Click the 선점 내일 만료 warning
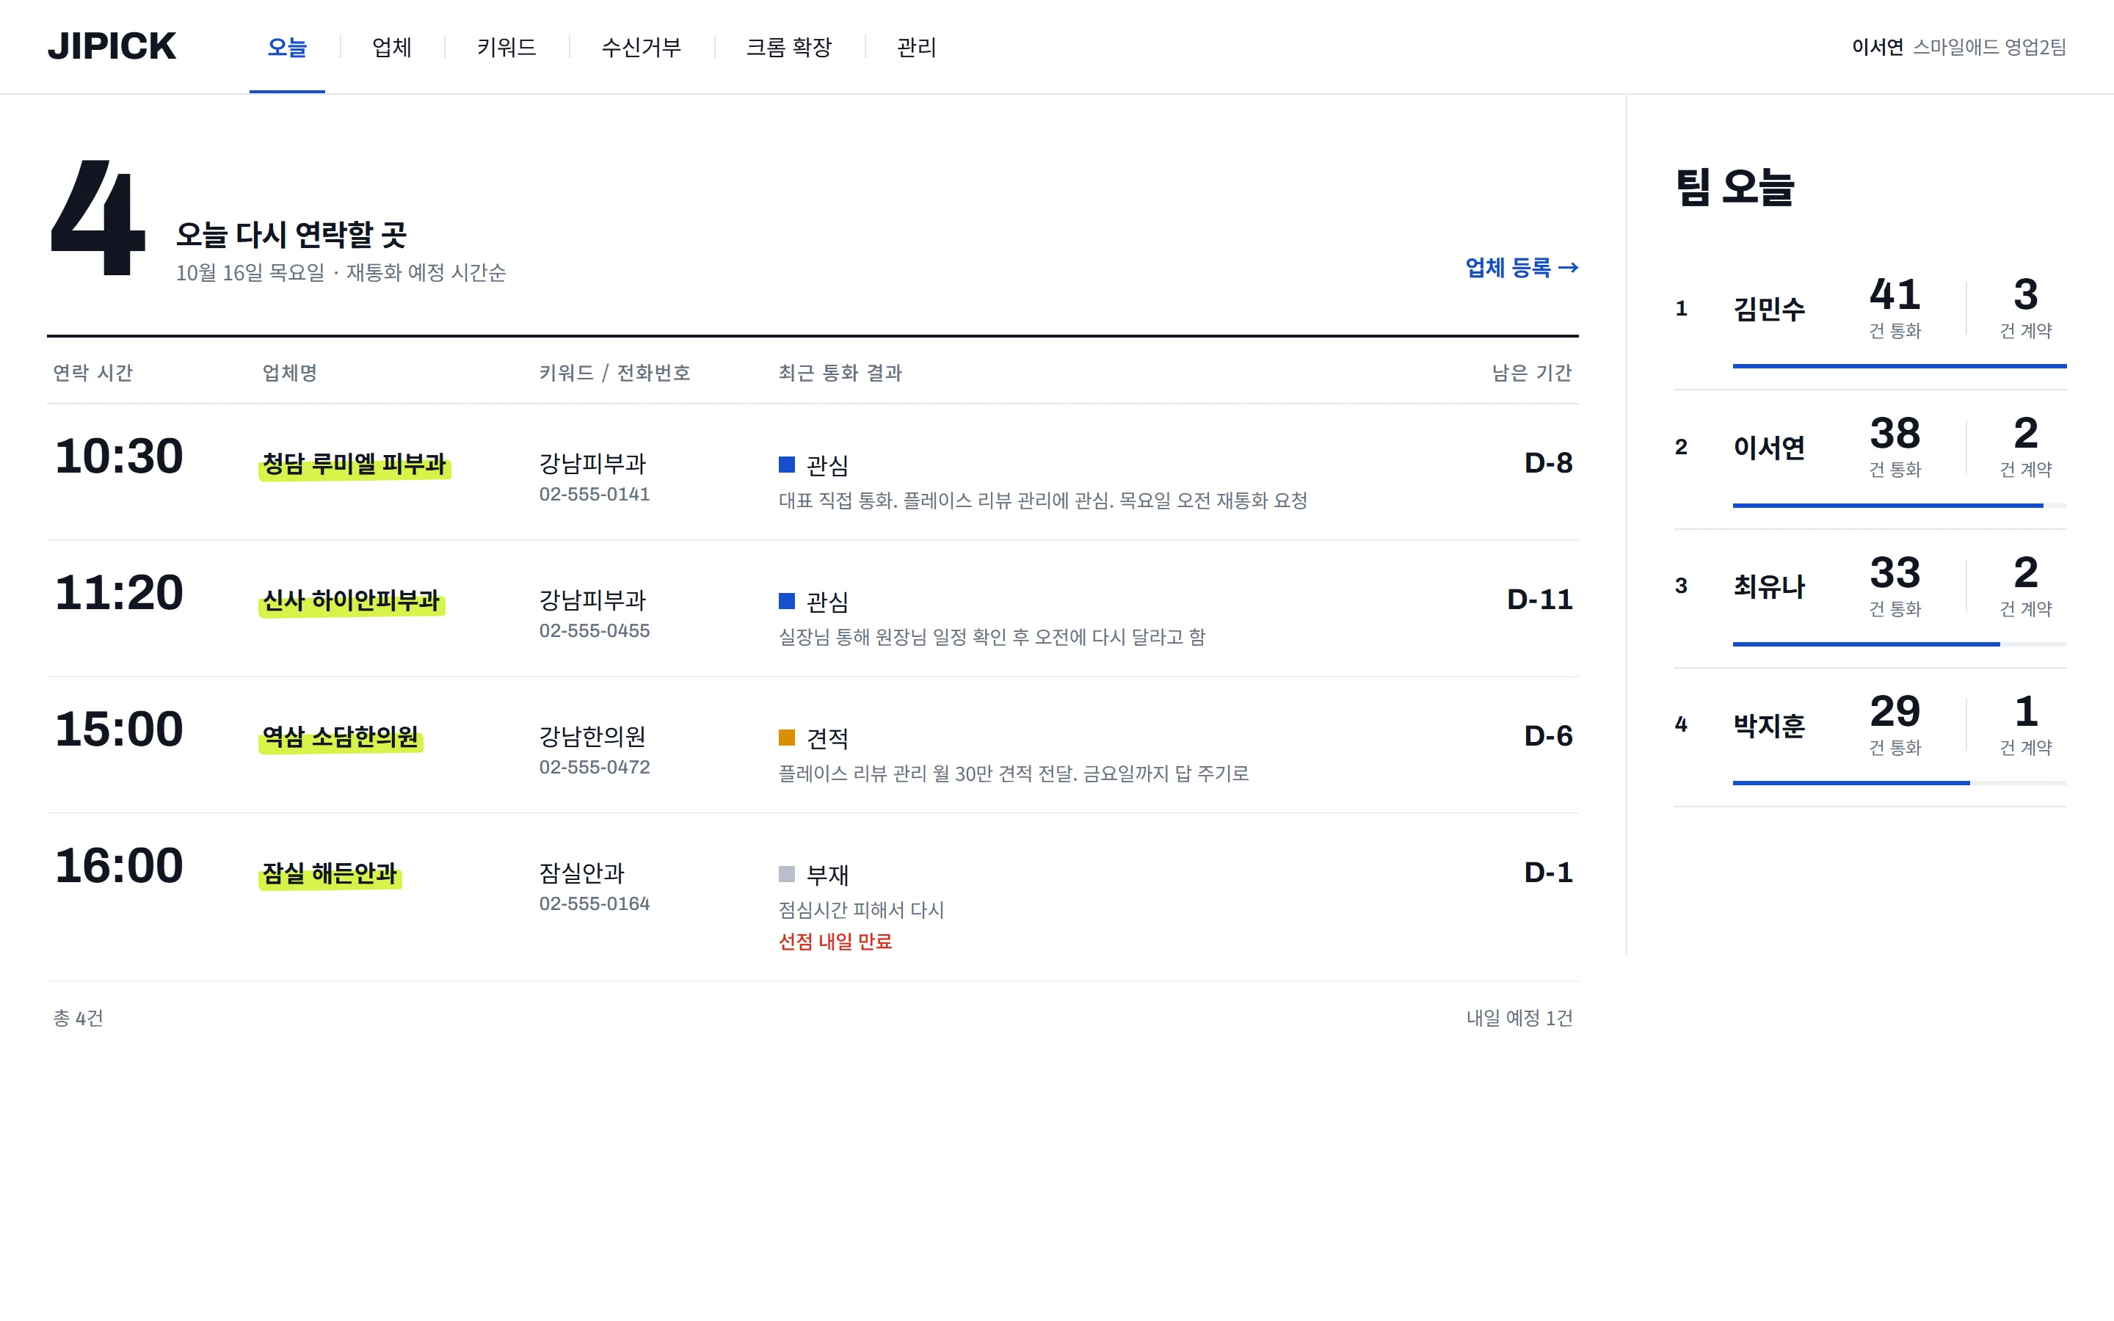Image resolution: width=2114 pixels, height=1321 pixels. 835,941
